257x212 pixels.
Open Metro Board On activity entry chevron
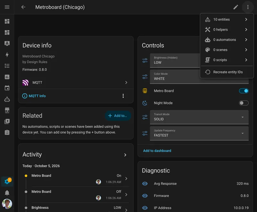coord(126,179)
